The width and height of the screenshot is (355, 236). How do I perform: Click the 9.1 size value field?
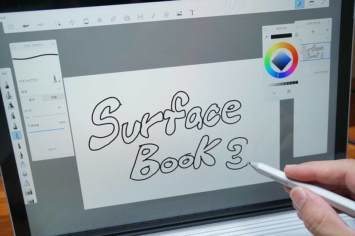(x=60, y=108)
